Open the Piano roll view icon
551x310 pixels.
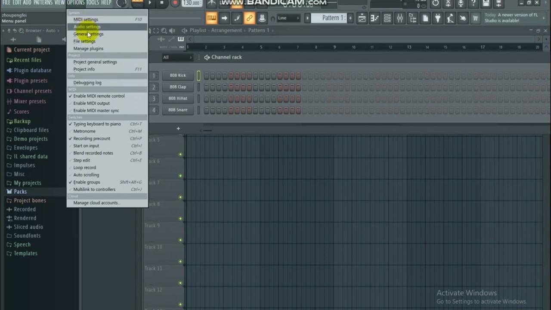click(x=375, y=18)
